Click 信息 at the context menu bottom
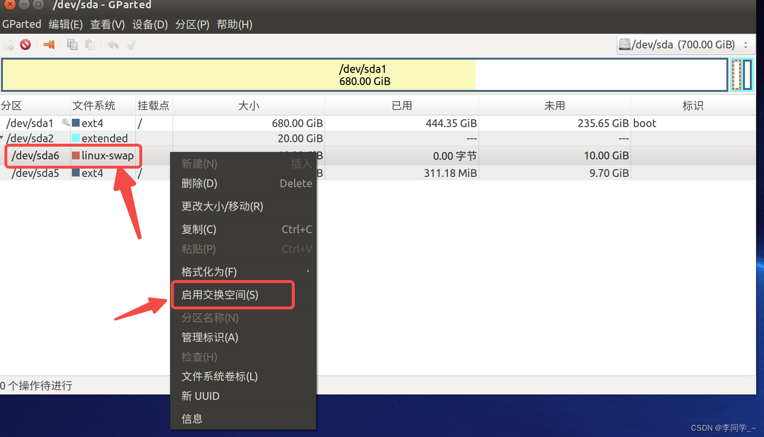This screenshot has width=764, height=437. (x=192, y=418)
